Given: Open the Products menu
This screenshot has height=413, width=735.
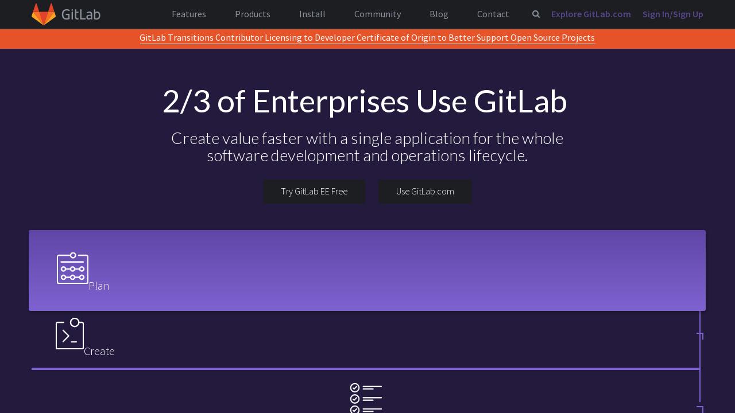Looking at the screenshot, I should point(253,14).
